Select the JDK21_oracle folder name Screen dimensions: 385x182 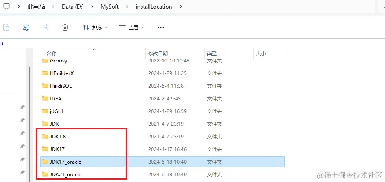(65, 174)
